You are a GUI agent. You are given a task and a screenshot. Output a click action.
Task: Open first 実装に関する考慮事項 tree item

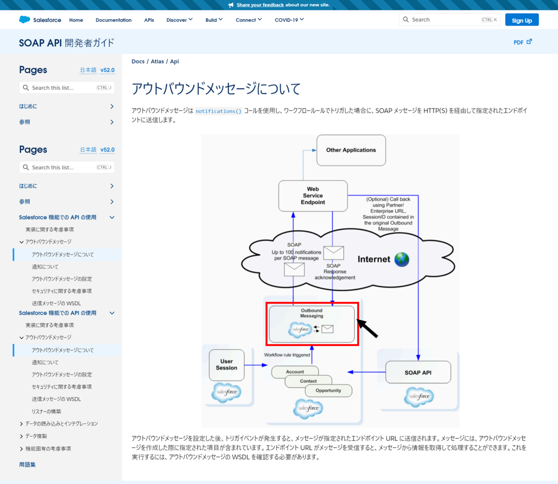point(50,230)
